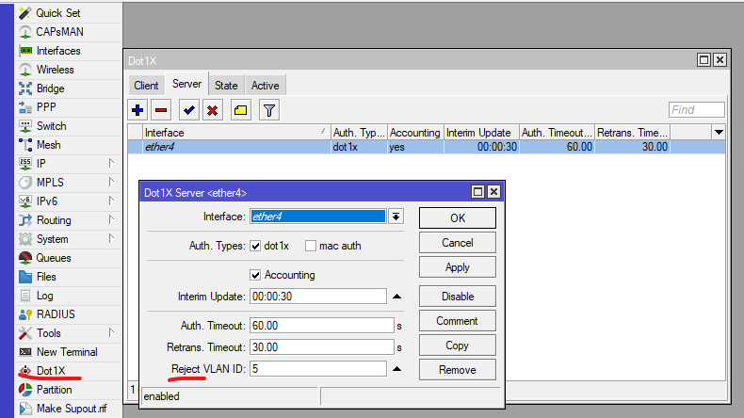Open Dot1X menu entry
The width and height of the screenshot is (744, 418).
point(51,371)
